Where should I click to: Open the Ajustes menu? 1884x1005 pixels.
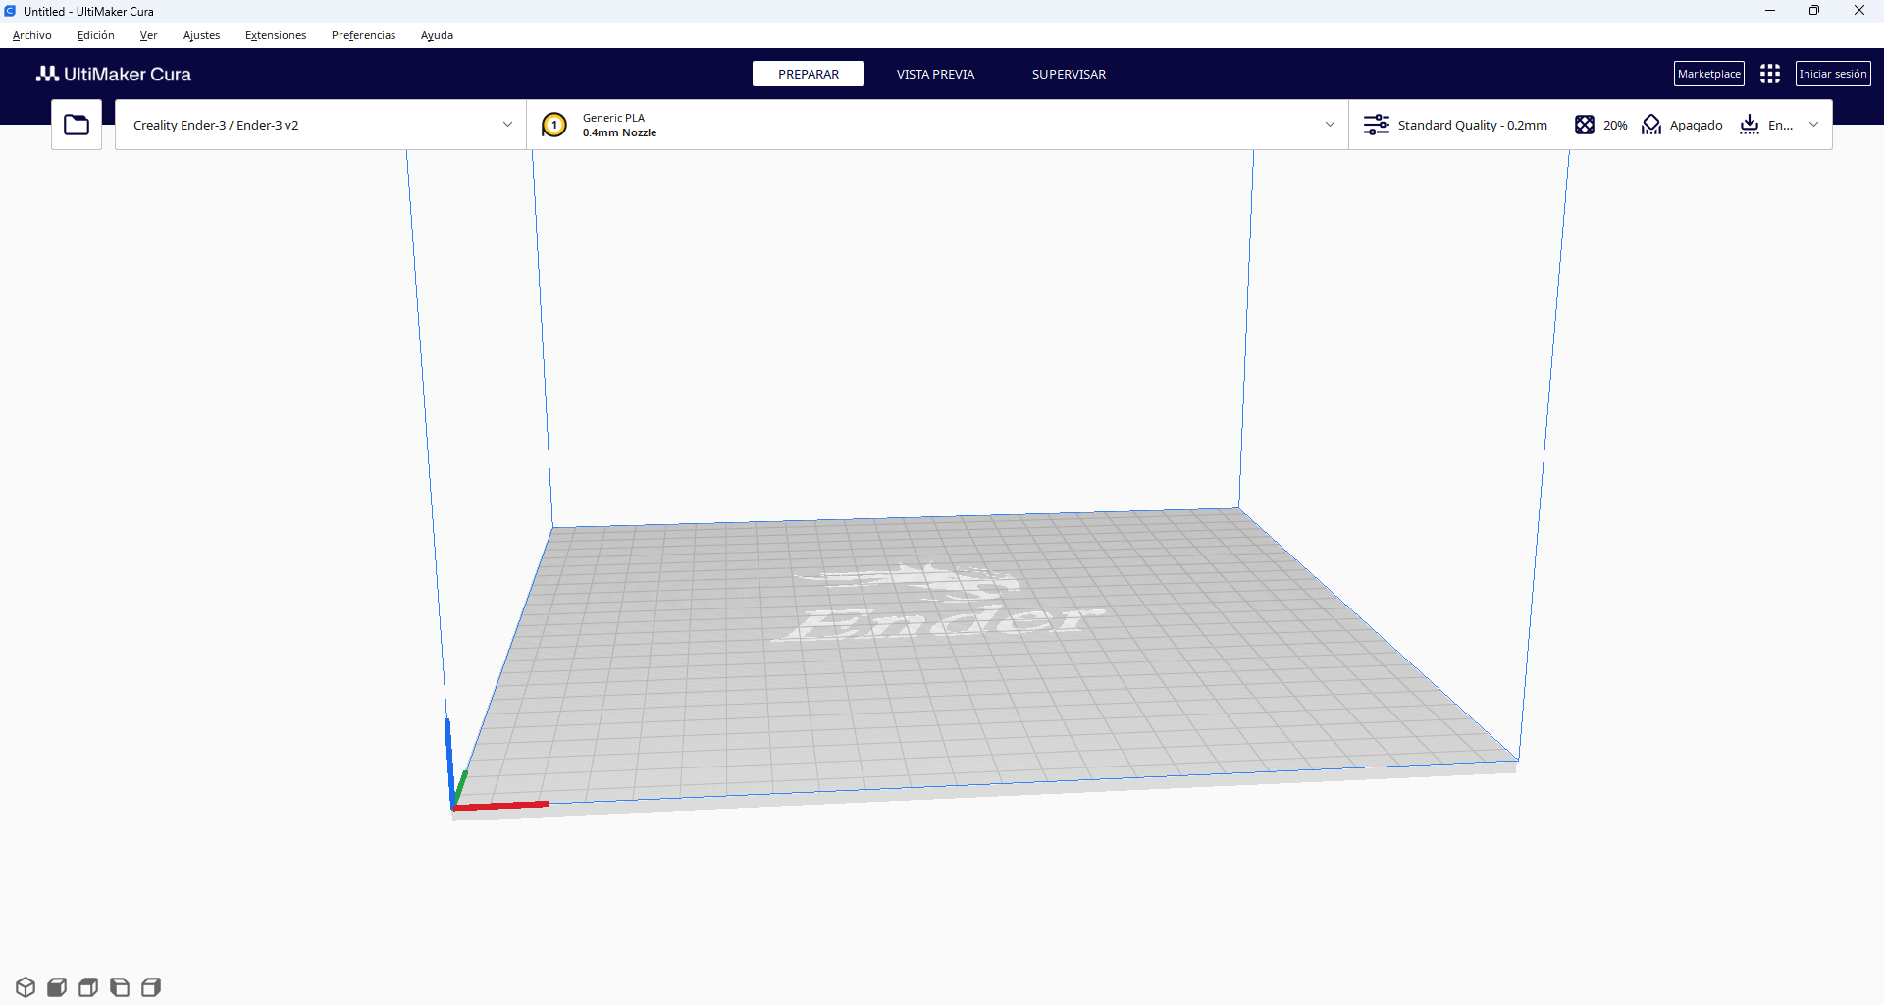click(x=201, y=35)
